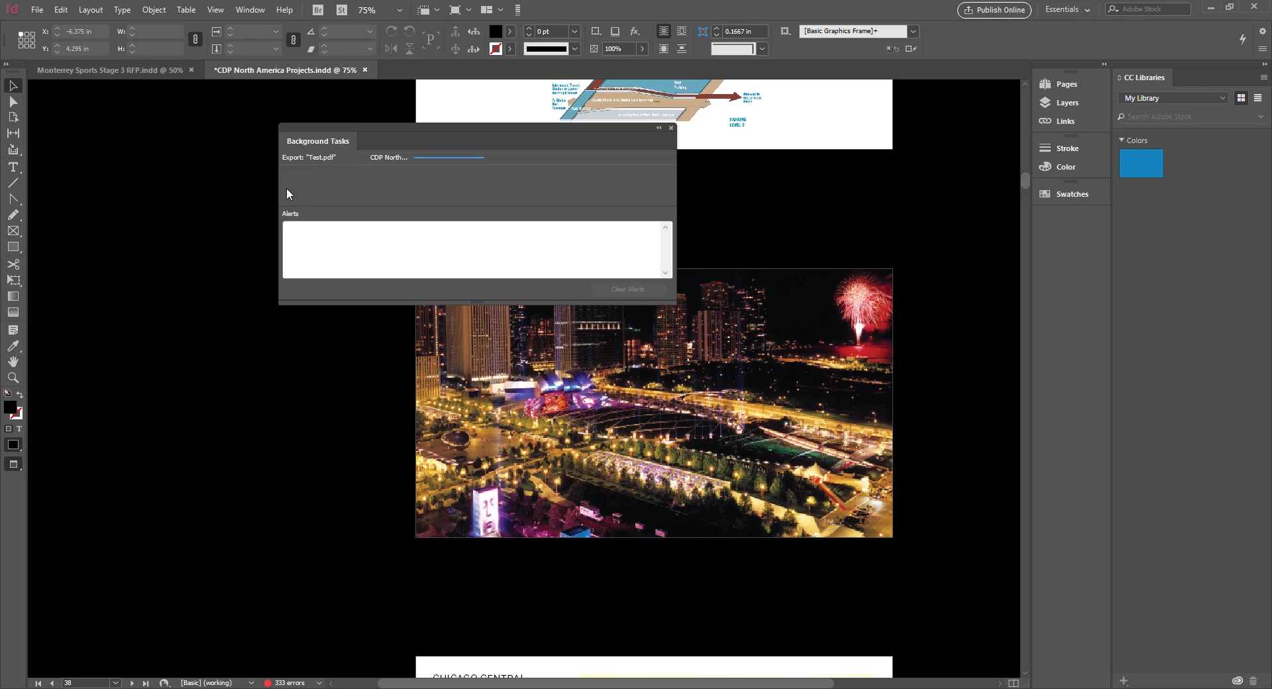
Task: Switch to grid view in CC Libraries
Action: [x=1241, y=98]
